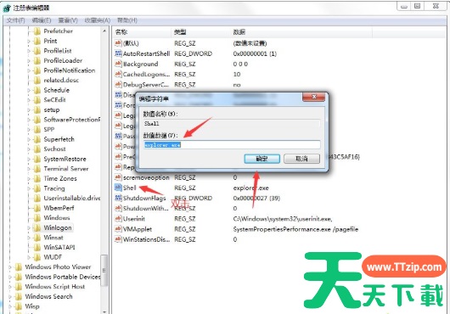Select the Terminal Server tree item
This screenshot has height=314, width=450.
(x=66, y=169)
